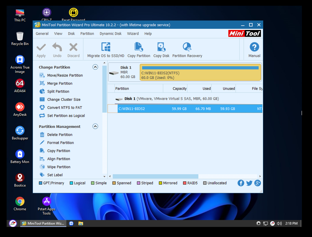
Task: Open the network icon in system tray
Action: click(265, 223)
